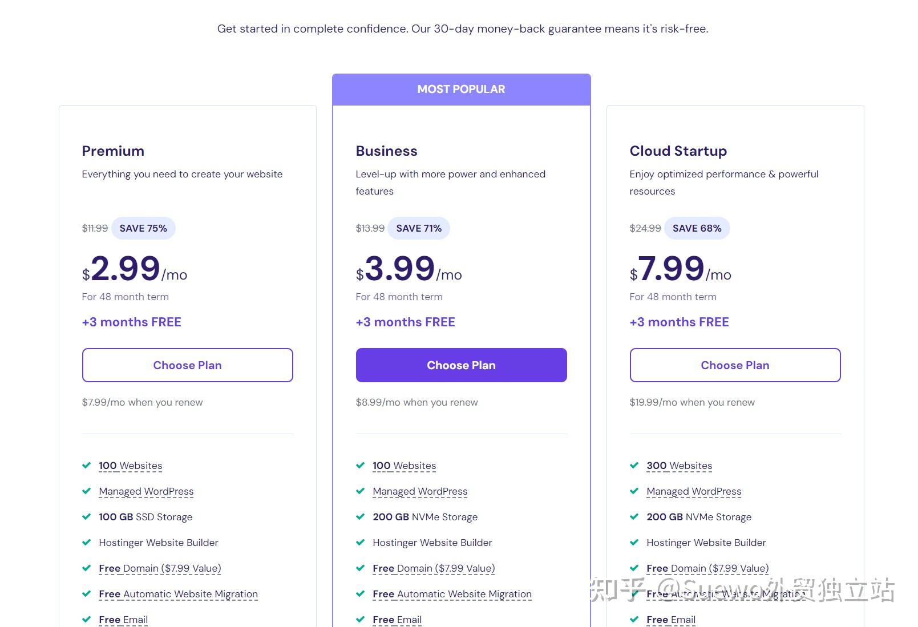This screenshot has height=627, width=918.
Task: Click the 300 Websites link under Cloud Startup
Action: coord(679,466)
